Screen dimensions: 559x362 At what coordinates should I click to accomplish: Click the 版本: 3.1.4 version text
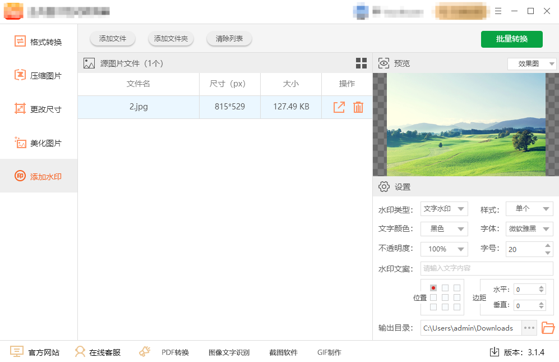(x=524, y=352)
